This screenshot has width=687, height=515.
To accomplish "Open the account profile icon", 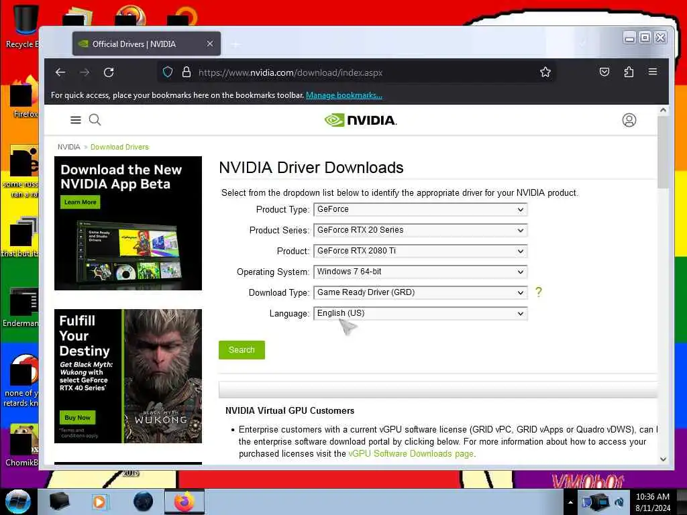I will 629,120.
